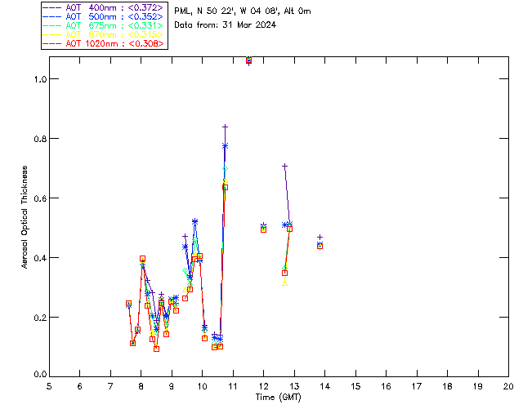Click the Time (GMT) axis label
Viewport: 523px width, 418px height.
[279, 398]
